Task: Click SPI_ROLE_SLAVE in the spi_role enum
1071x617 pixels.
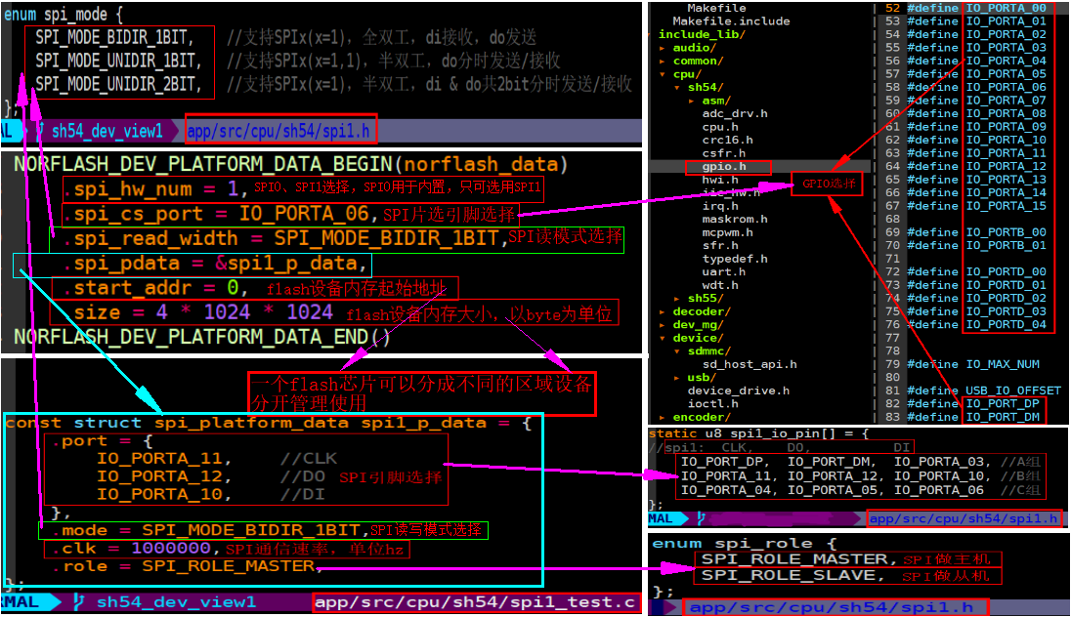Action: (793, 575)
